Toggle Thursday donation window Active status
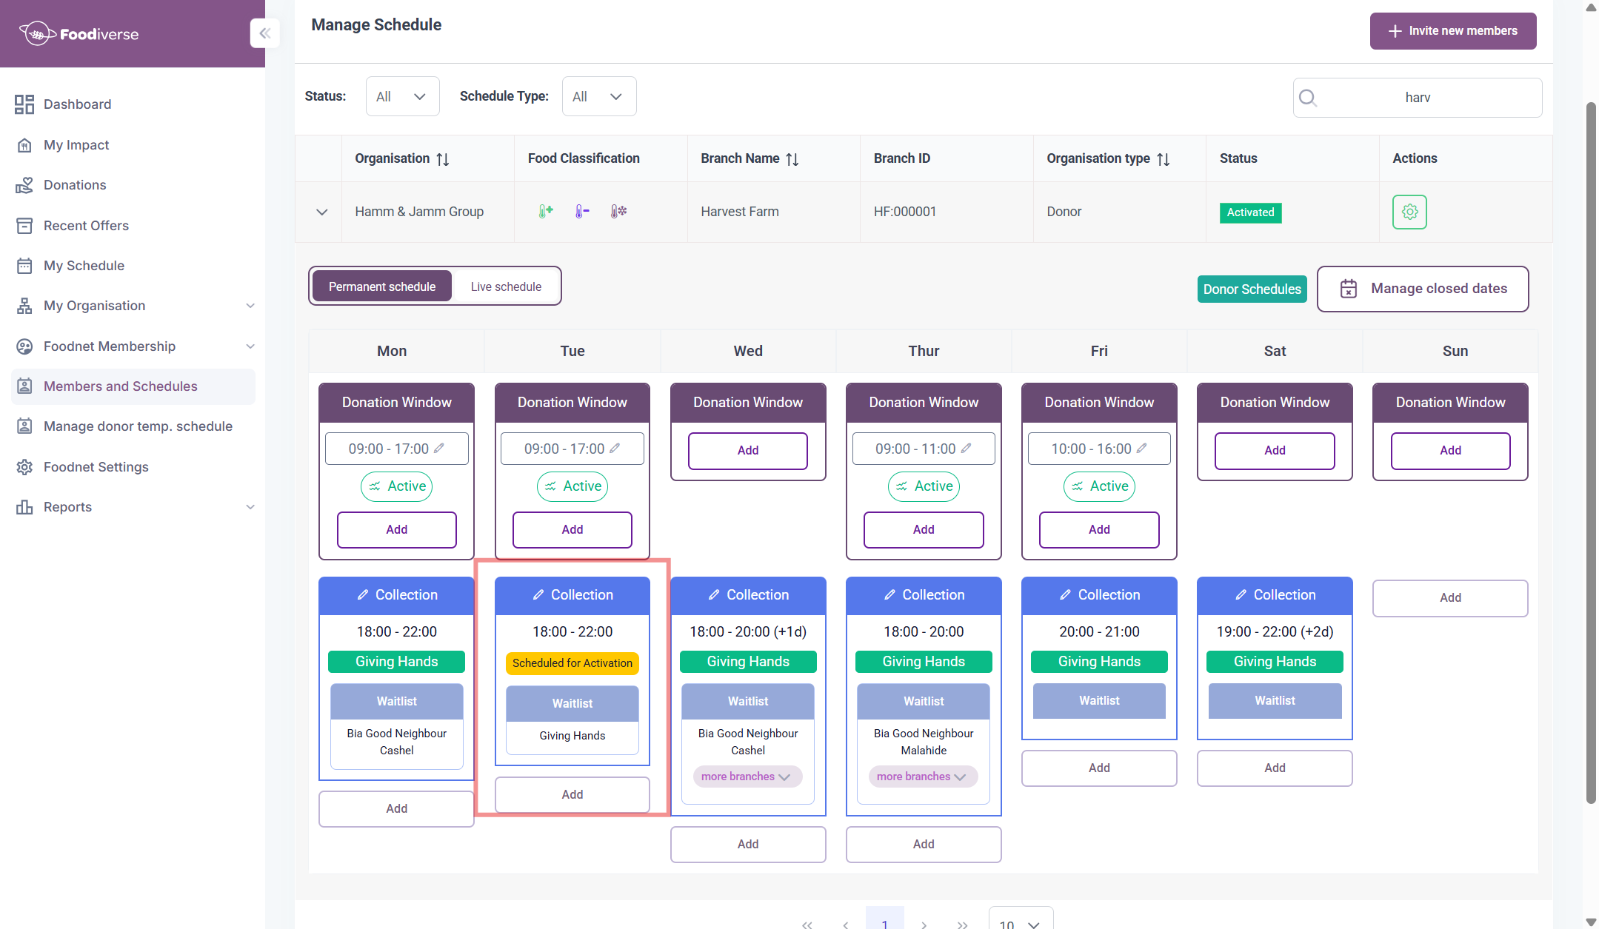1599x929 pixels. pos(923,486)
